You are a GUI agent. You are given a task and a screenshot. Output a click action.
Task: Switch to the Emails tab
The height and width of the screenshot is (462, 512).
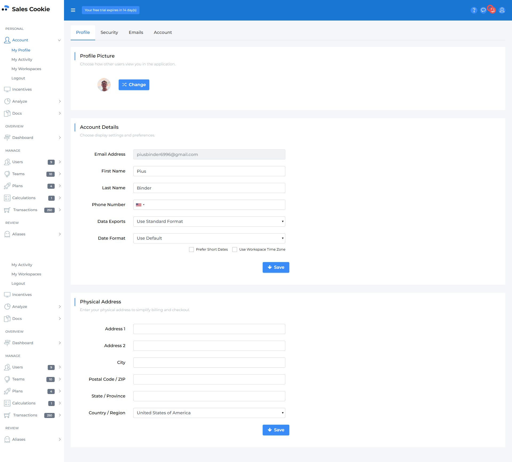(x=136, y=33)
